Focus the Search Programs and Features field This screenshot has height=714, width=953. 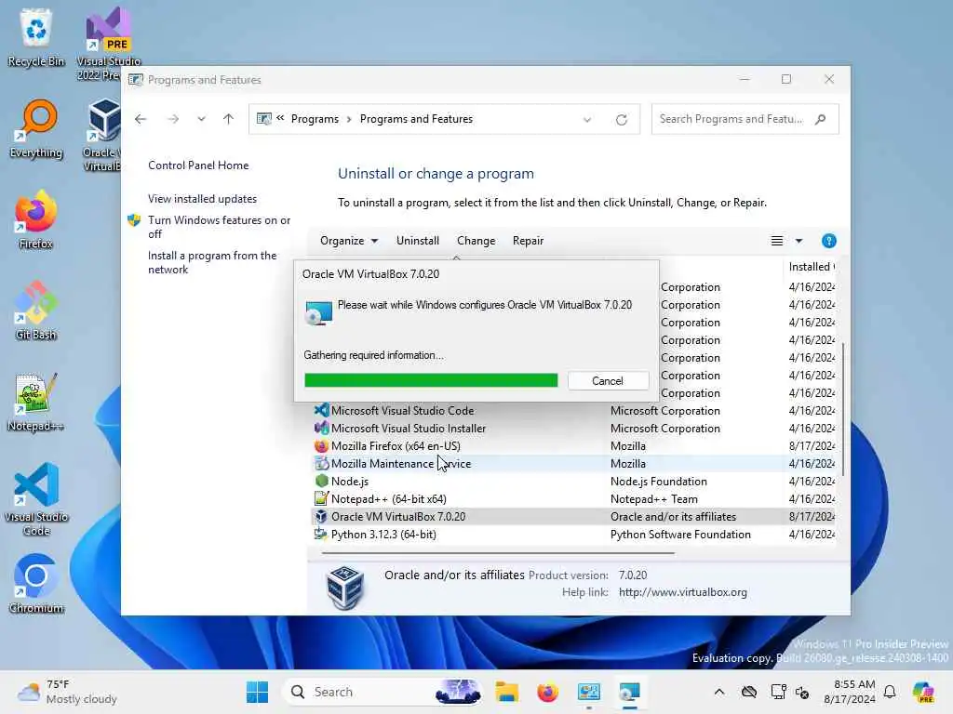732,119
